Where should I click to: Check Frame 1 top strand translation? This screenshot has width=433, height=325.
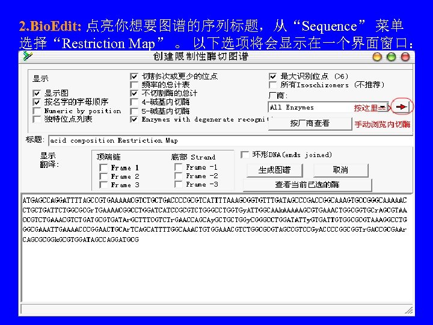point(103,168)
